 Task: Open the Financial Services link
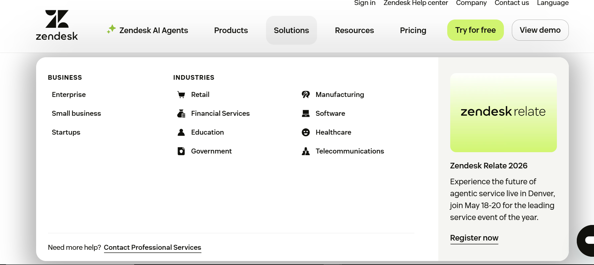(x=220, y=113)
